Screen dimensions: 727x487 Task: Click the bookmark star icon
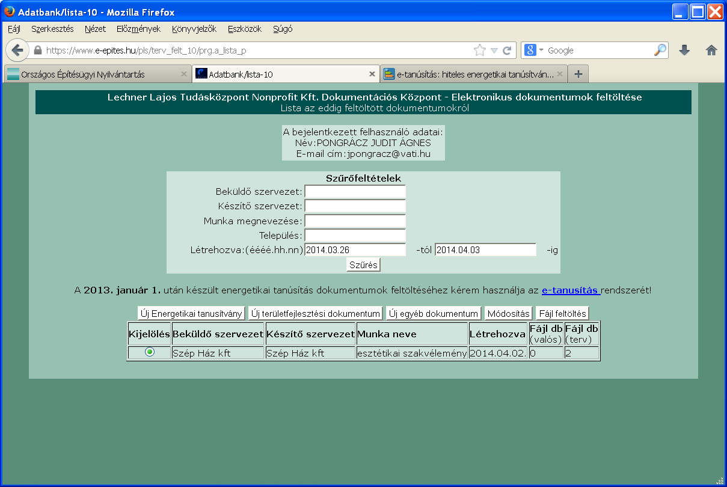(x=479, y=51)
